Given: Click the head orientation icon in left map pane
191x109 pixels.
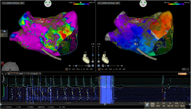Looking at the screenshot, I should tap(48, 4).
